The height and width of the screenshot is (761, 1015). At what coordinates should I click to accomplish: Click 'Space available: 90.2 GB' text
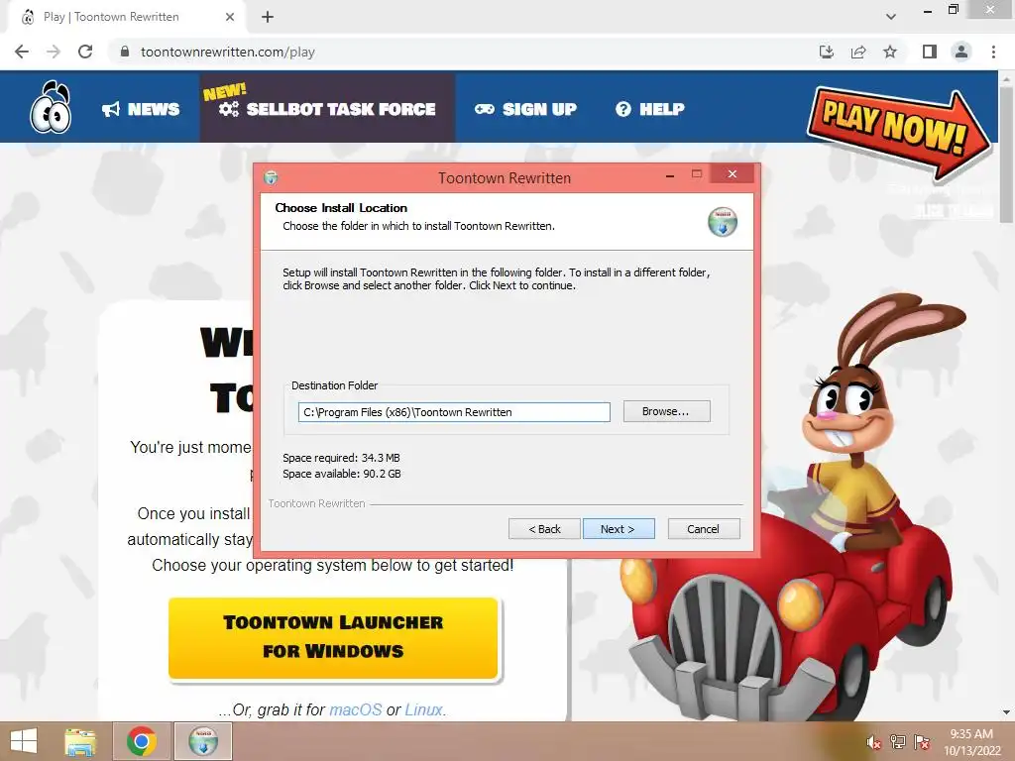[x=342, y=474]
